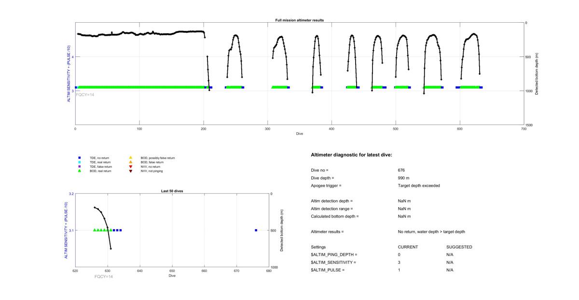Click the orange triangle marker for BOD, false return

[130, 162]
